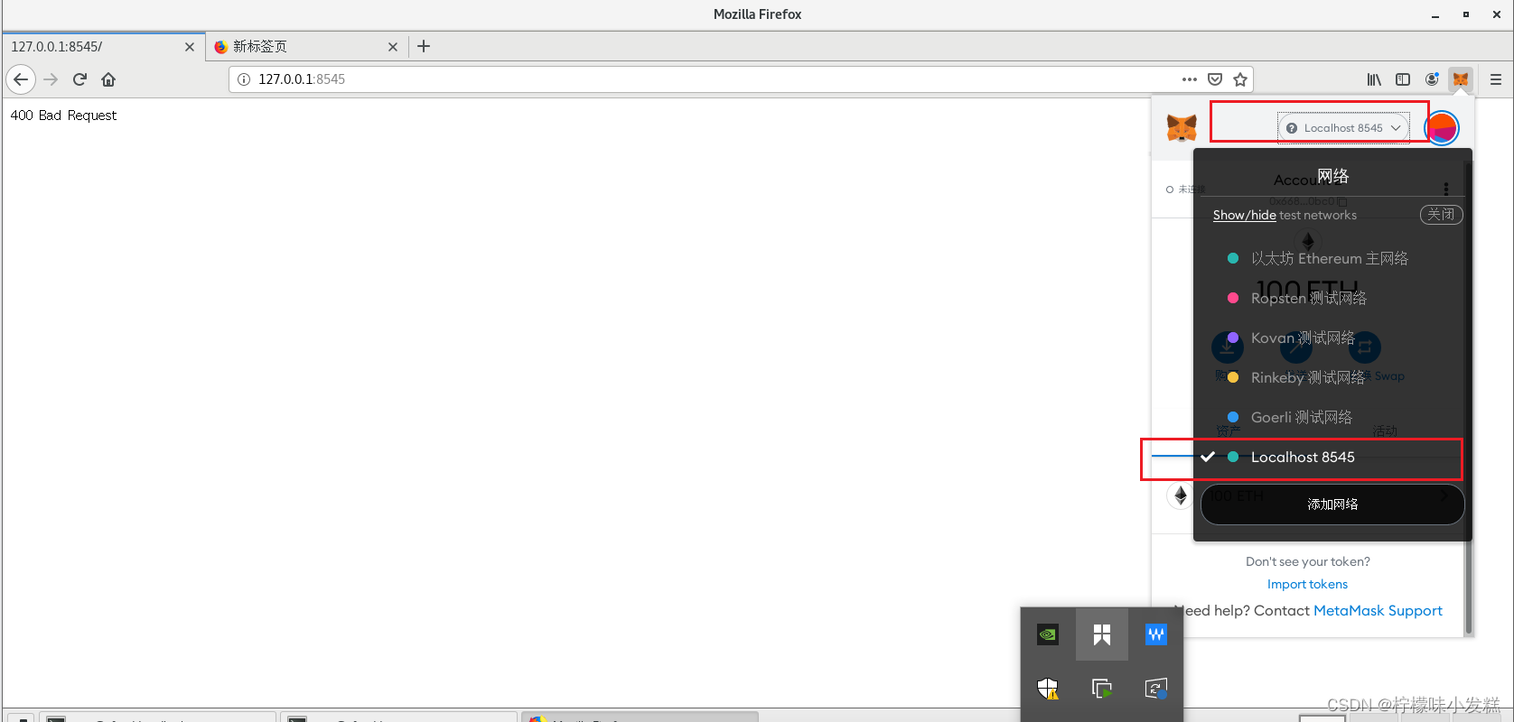Open the NVIDIA tray icon
This screenshot has width=1514, height=722.
click(x=1048, y=634)
